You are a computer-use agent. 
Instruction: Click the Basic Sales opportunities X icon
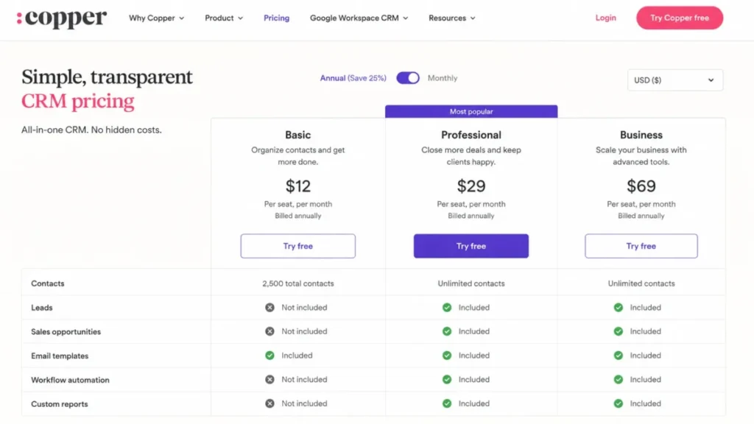click(269, 331)
